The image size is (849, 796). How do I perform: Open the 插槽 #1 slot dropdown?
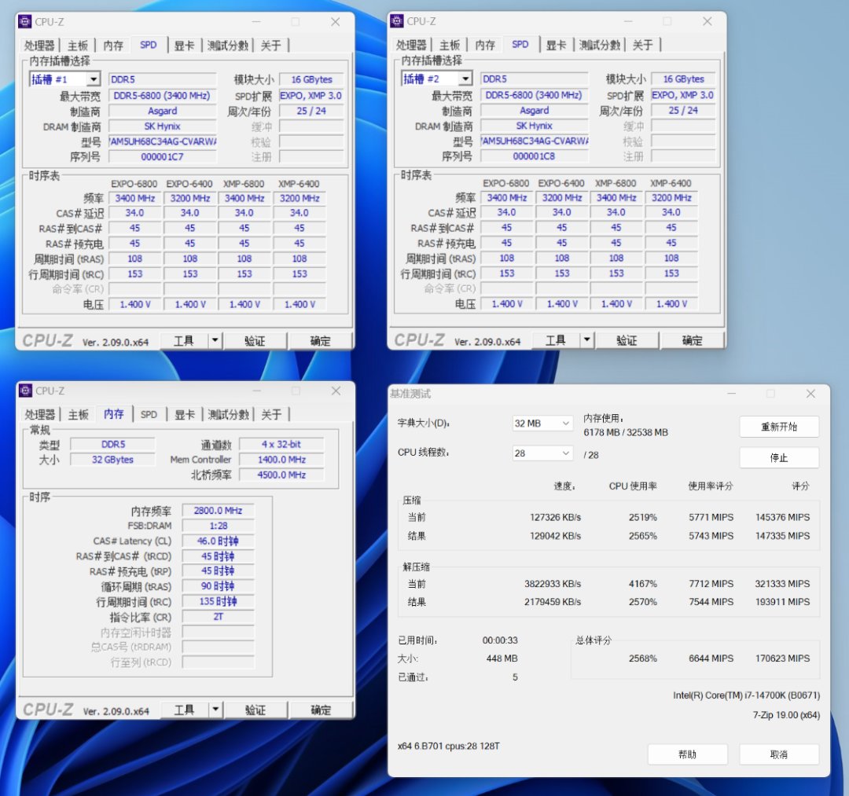[x=94, y=79]
